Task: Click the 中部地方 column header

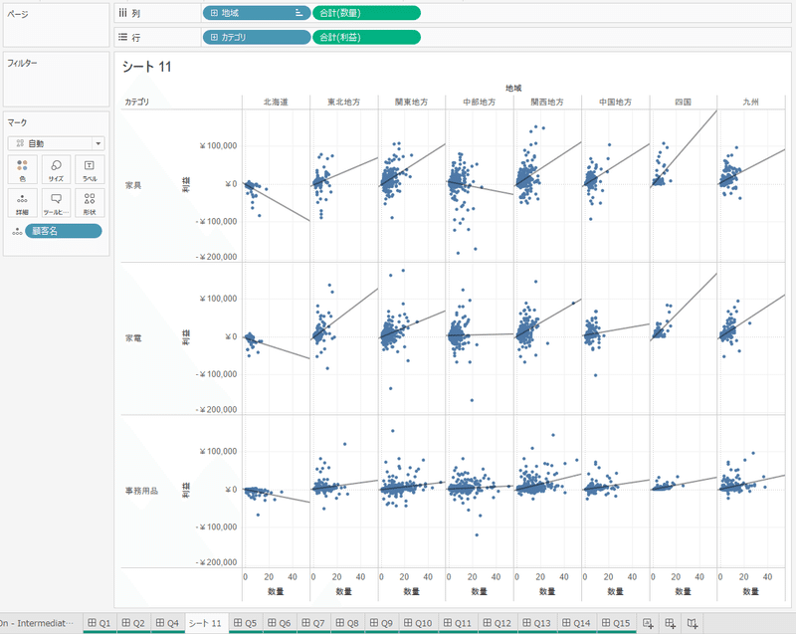Action: tap(480, 103)
